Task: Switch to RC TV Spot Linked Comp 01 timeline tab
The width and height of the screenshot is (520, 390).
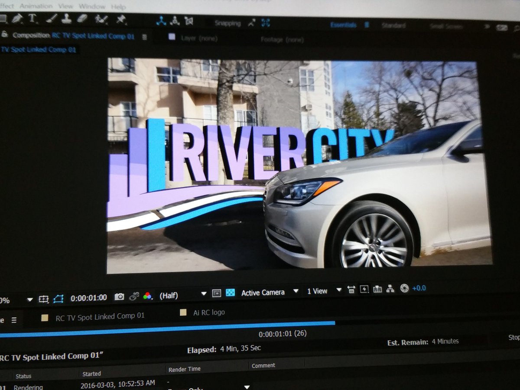Action: (100, 317)
